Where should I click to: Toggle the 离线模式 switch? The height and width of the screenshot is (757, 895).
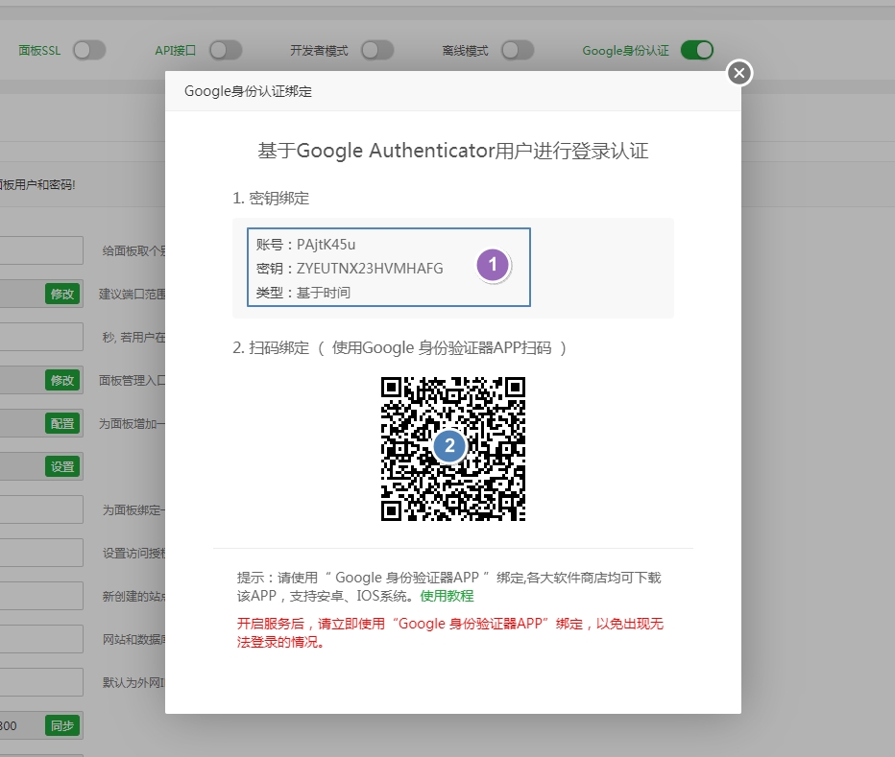(x=518, y=50)
